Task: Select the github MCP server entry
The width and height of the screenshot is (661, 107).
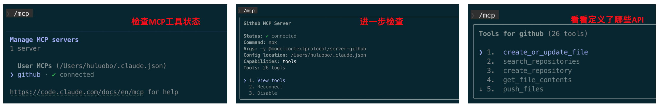Action: [x=29, y=75]
